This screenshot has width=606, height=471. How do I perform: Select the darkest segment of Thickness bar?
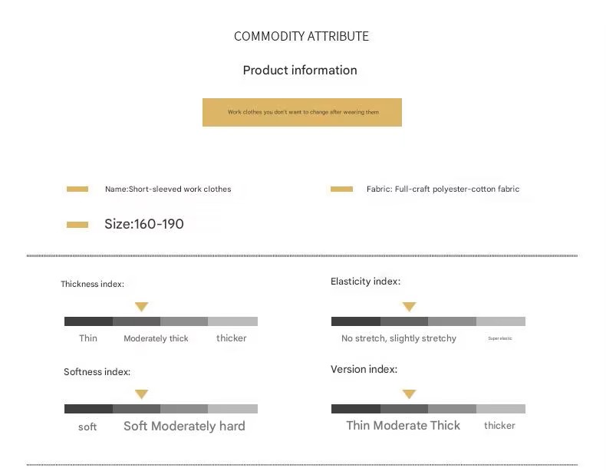pyautogui.click(x=88, y=321)
